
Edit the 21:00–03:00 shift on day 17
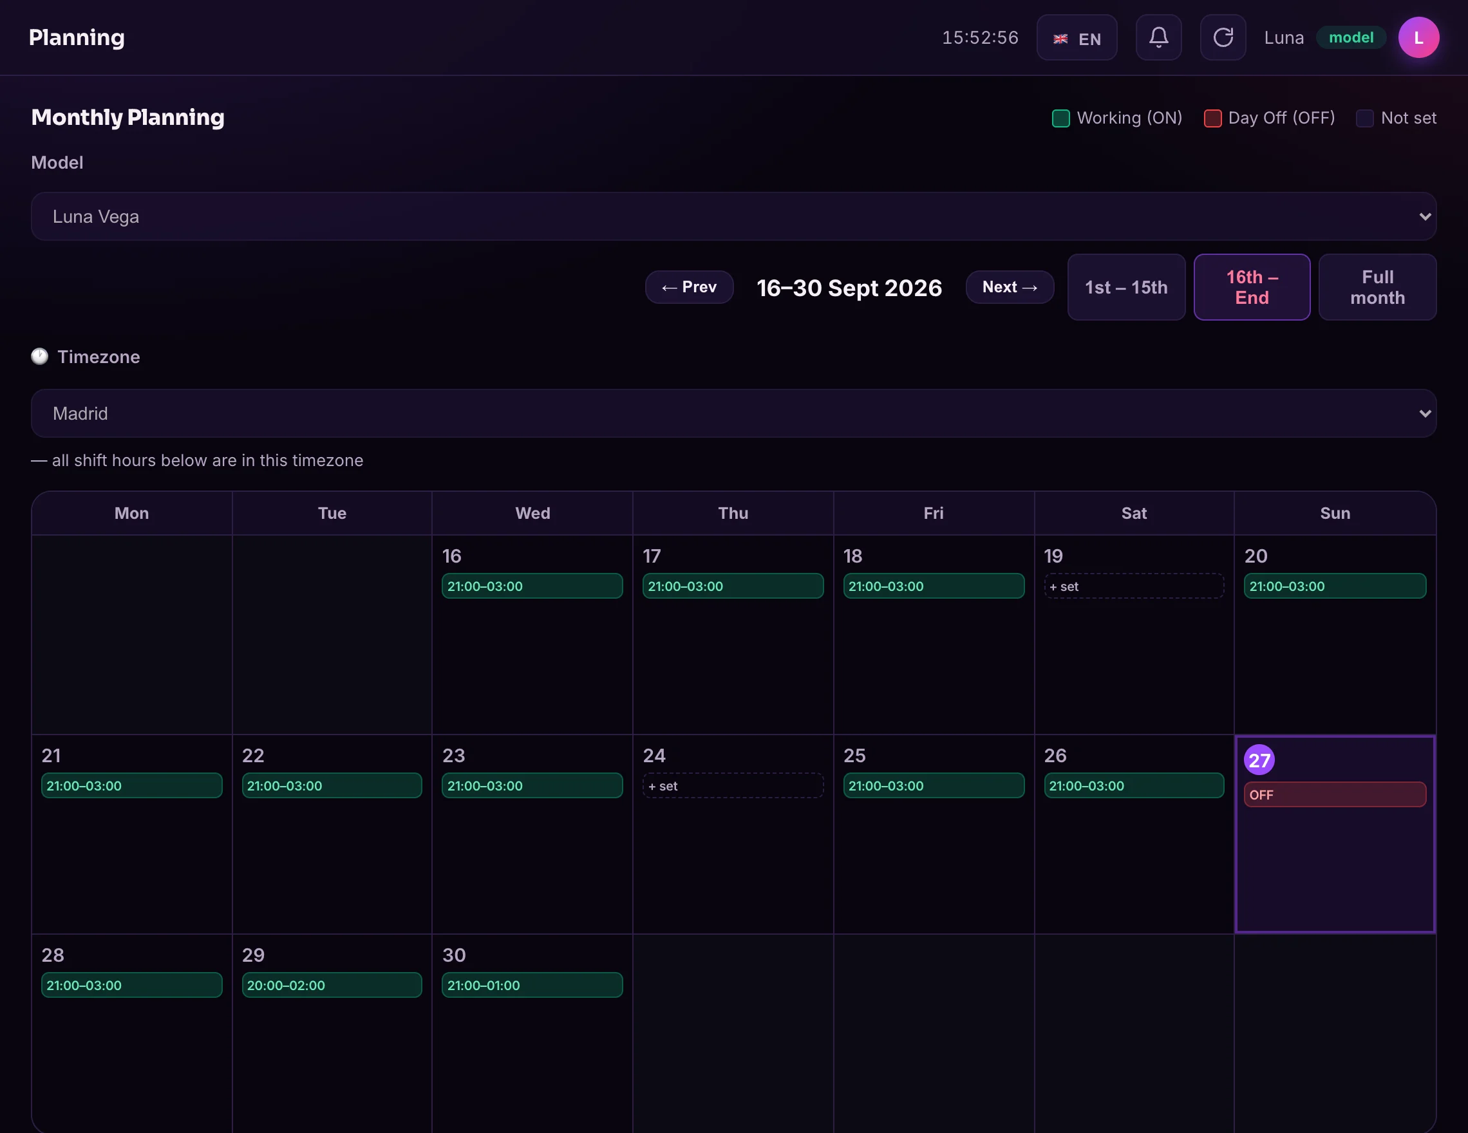tap(733, 586)
